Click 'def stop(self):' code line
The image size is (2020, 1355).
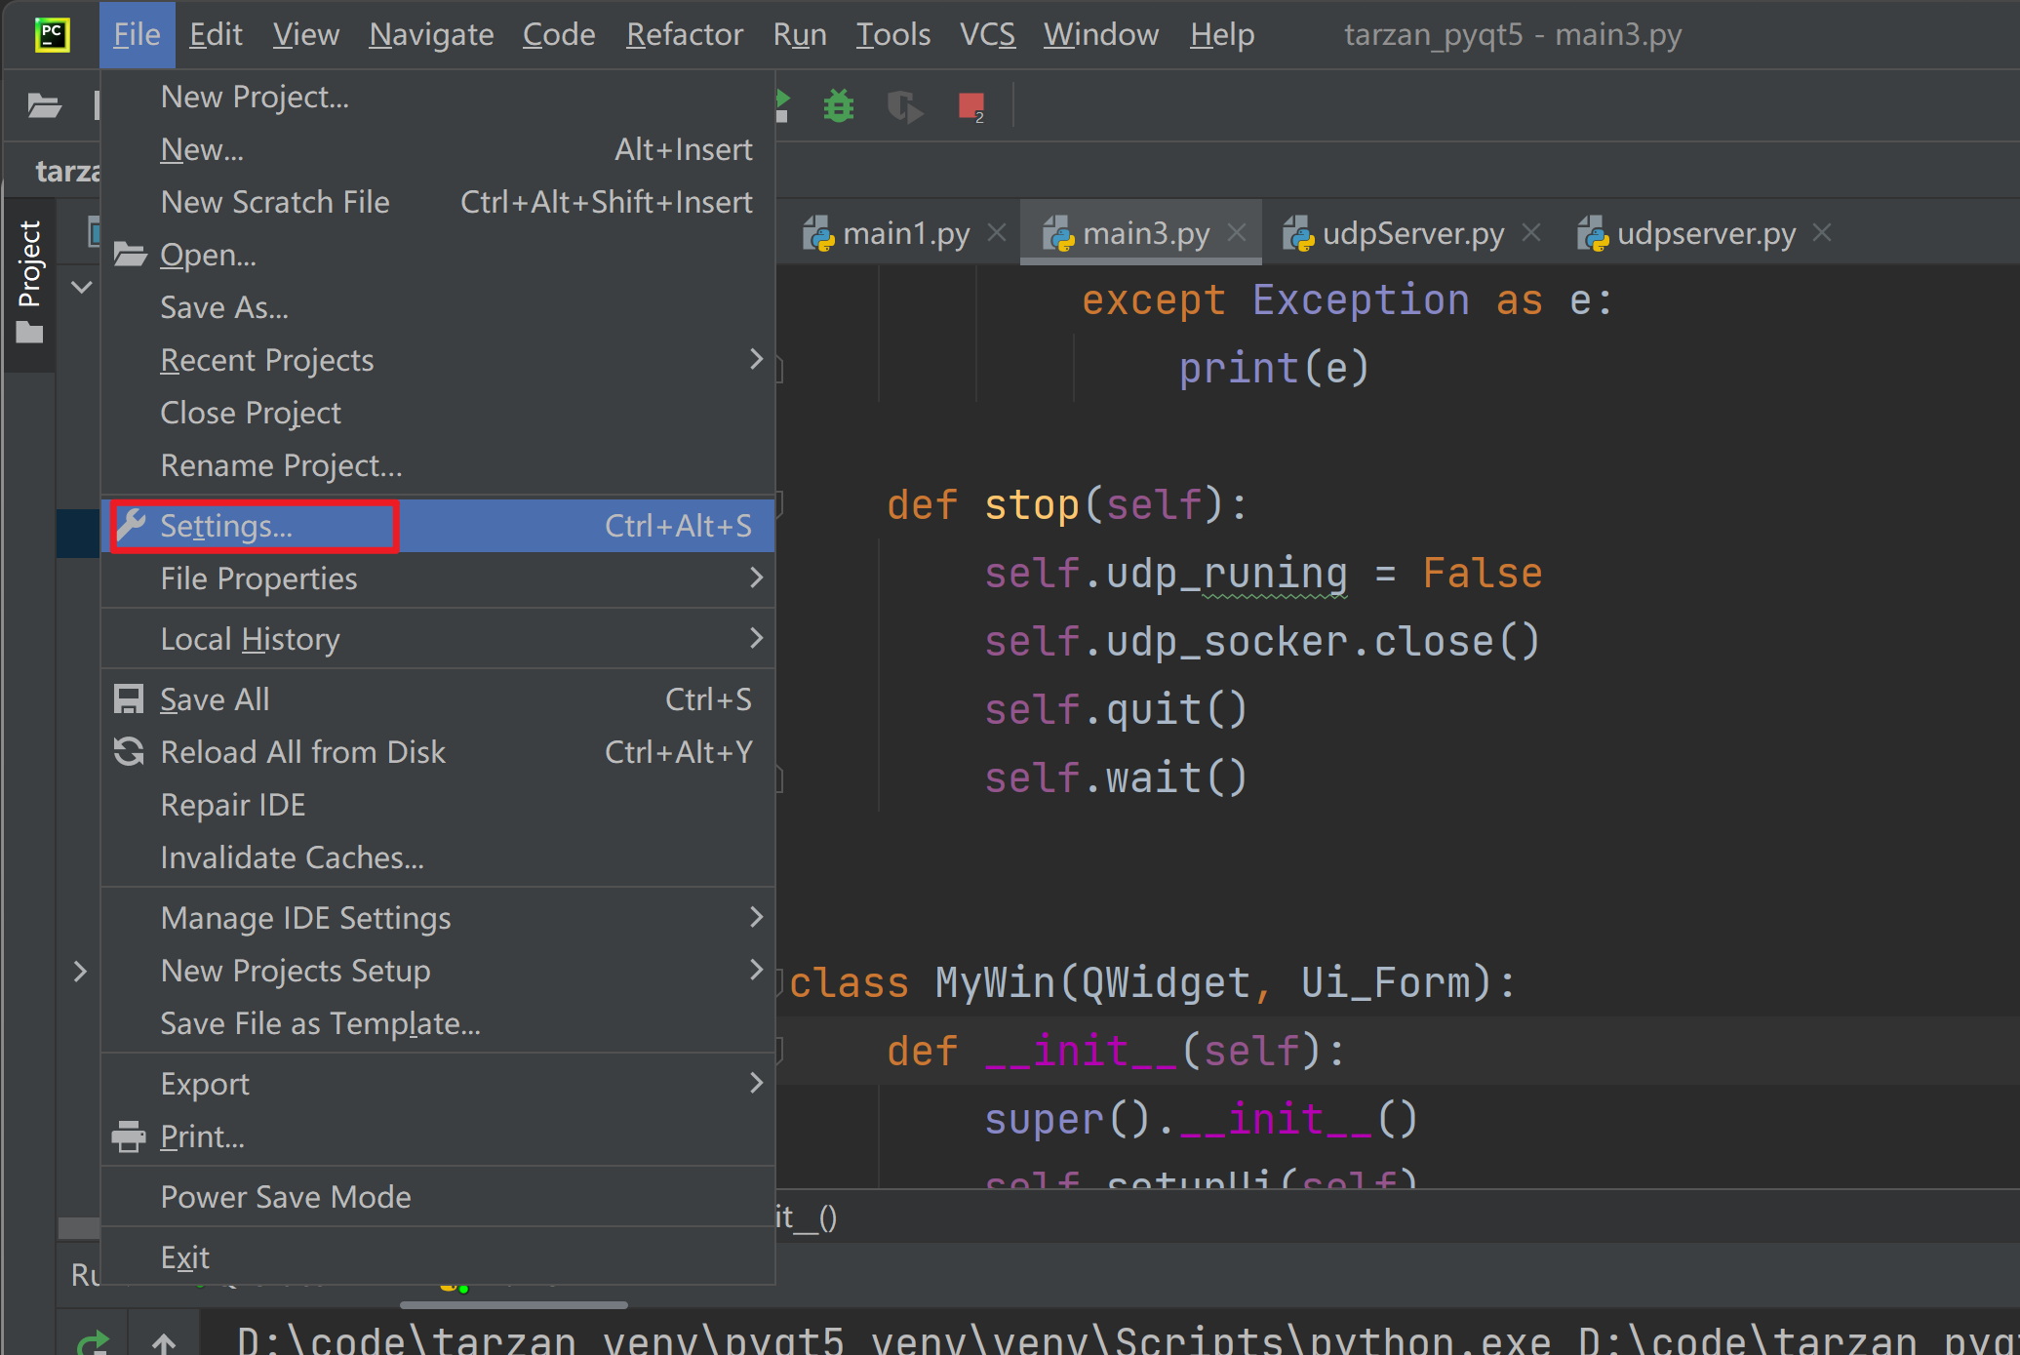click(x=1066, y=505)
